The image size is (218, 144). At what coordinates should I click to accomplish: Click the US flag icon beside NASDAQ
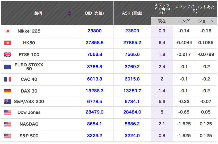tap(8, 124)
